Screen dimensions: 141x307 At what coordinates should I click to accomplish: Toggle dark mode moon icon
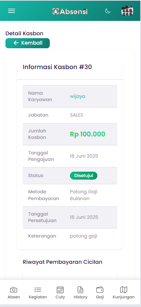coord(108,11)
